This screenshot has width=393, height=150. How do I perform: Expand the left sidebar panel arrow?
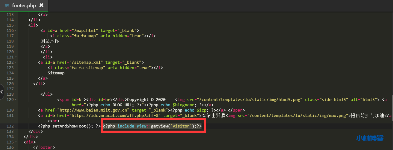click(2, 92)
